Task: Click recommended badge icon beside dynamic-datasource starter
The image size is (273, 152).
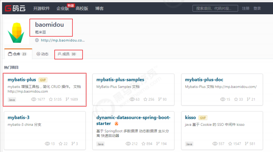Action: pyautogui.click(x=117, y=123)
